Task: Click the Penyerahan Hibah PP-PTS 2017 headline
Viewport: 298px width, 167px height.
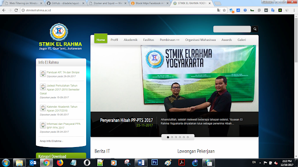Action: 126,120
